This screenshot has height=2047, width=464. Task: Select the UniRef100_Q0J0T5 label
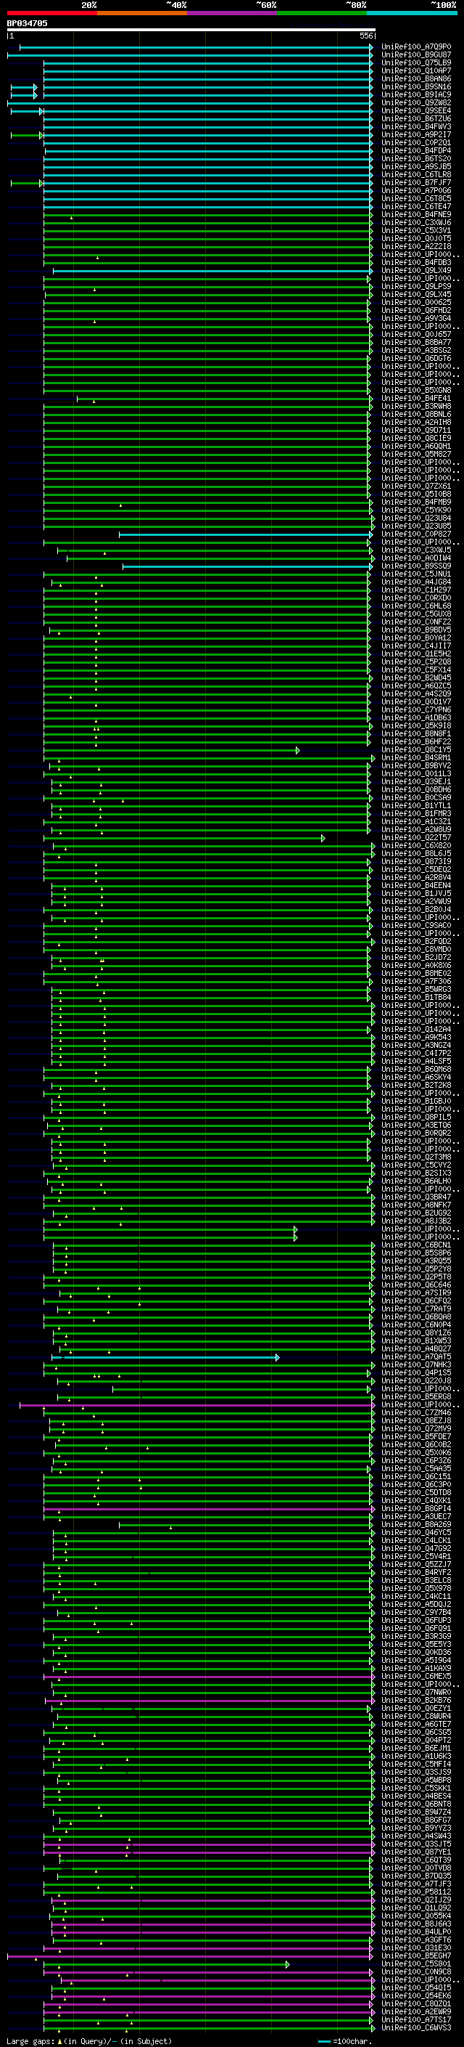415,238
